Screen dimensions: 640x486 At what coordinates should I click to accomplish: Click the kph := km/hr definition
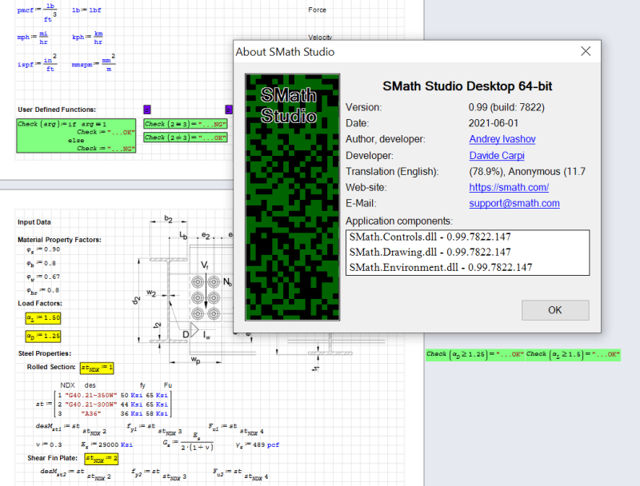[x=87, y=38]
